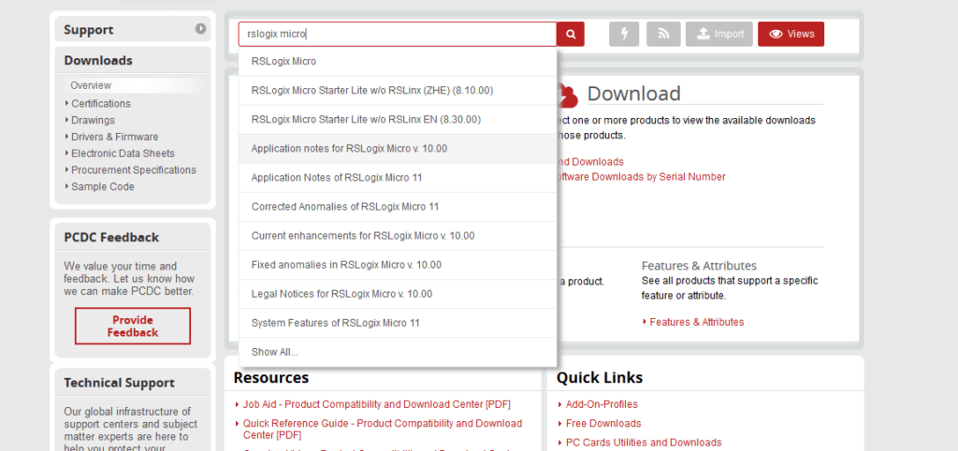The width and height of the screenshot is (958, 451).
Task: Click the Support heading
Action: click(89, 29)
